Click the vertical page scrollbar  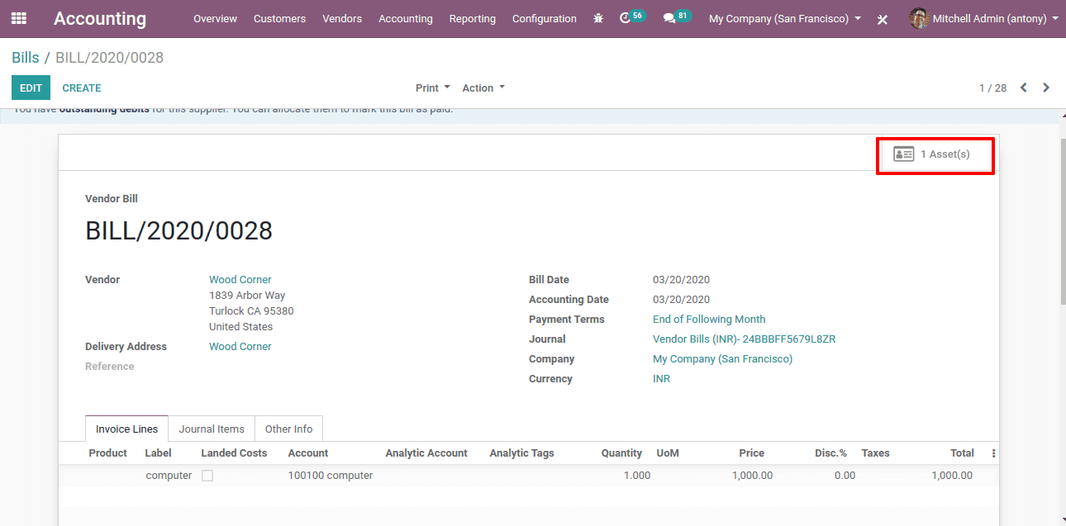point(1063,221)
